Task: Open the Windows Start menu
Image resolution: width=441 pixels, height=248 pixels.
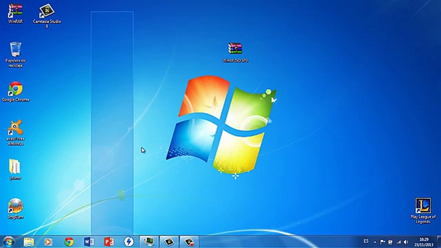Action: click(x=9, y=242)
